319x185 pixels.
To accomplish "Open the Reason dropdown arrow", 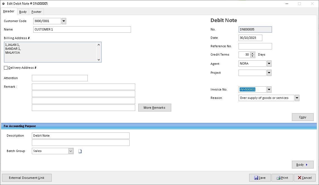I will (x=297, y=98).
